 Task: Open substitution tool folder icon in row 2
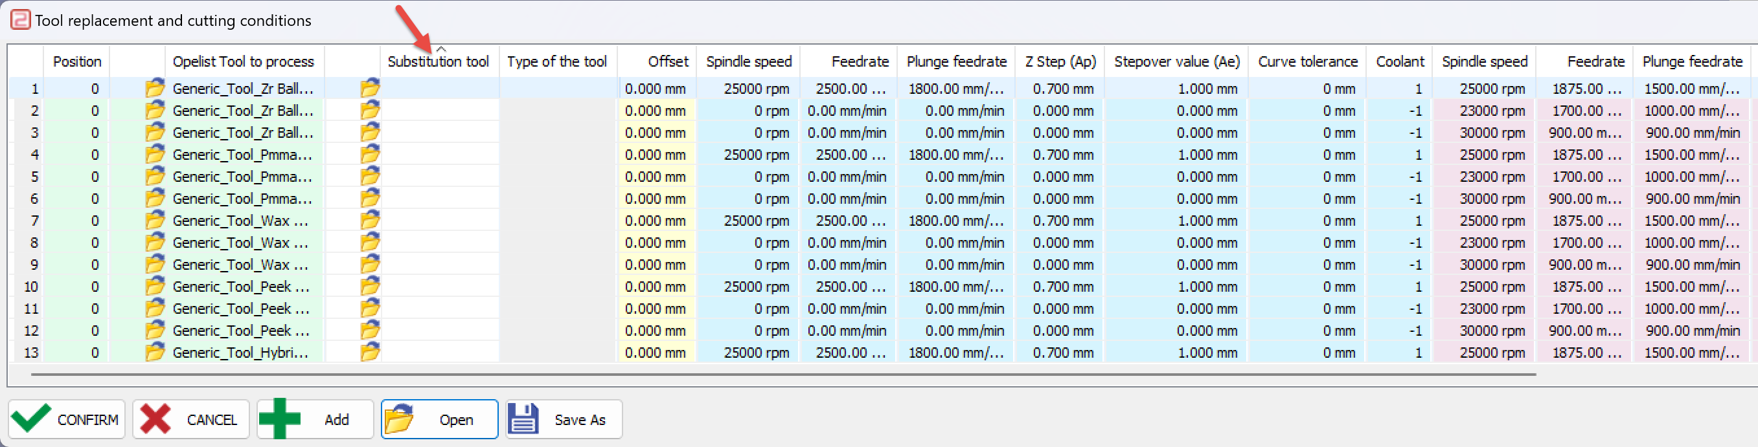(370, 110)
